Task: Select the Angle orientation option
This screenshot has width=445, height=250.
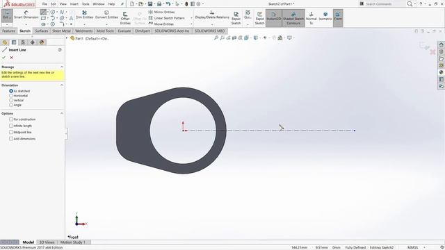Action: [11, 105]
